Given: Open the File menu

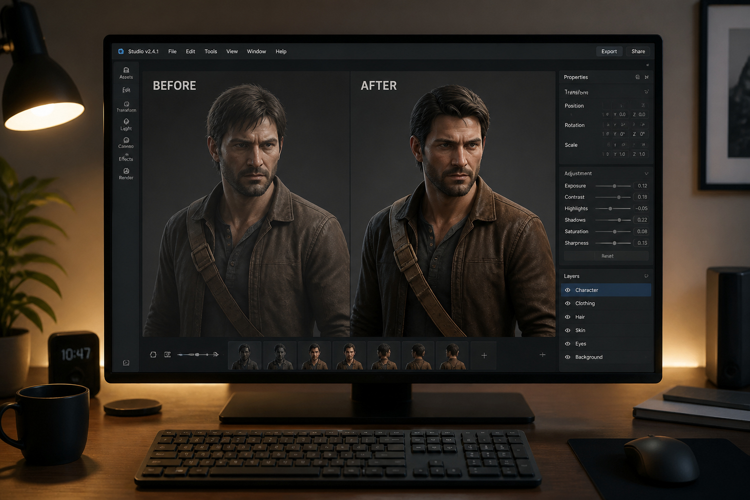Looking at the screenshot, I should [172, 51].
